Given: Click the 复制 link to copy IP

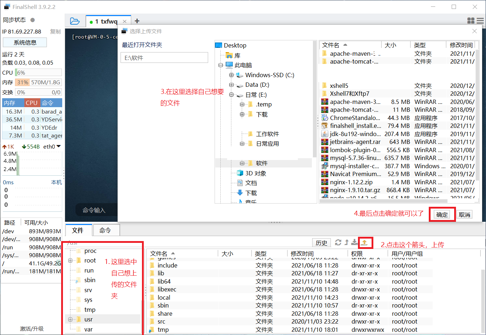Looking at the screenshot, I should 55,31.
